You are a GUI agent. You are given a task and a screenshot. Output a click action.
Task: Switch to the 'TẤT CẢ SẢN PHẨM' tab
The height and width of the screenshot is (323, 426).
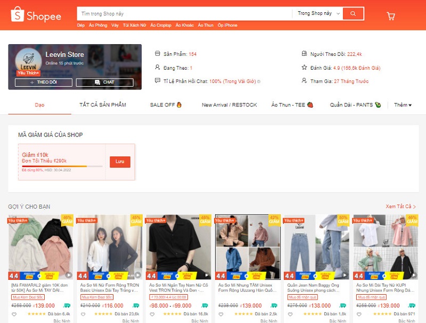point(103,105)
